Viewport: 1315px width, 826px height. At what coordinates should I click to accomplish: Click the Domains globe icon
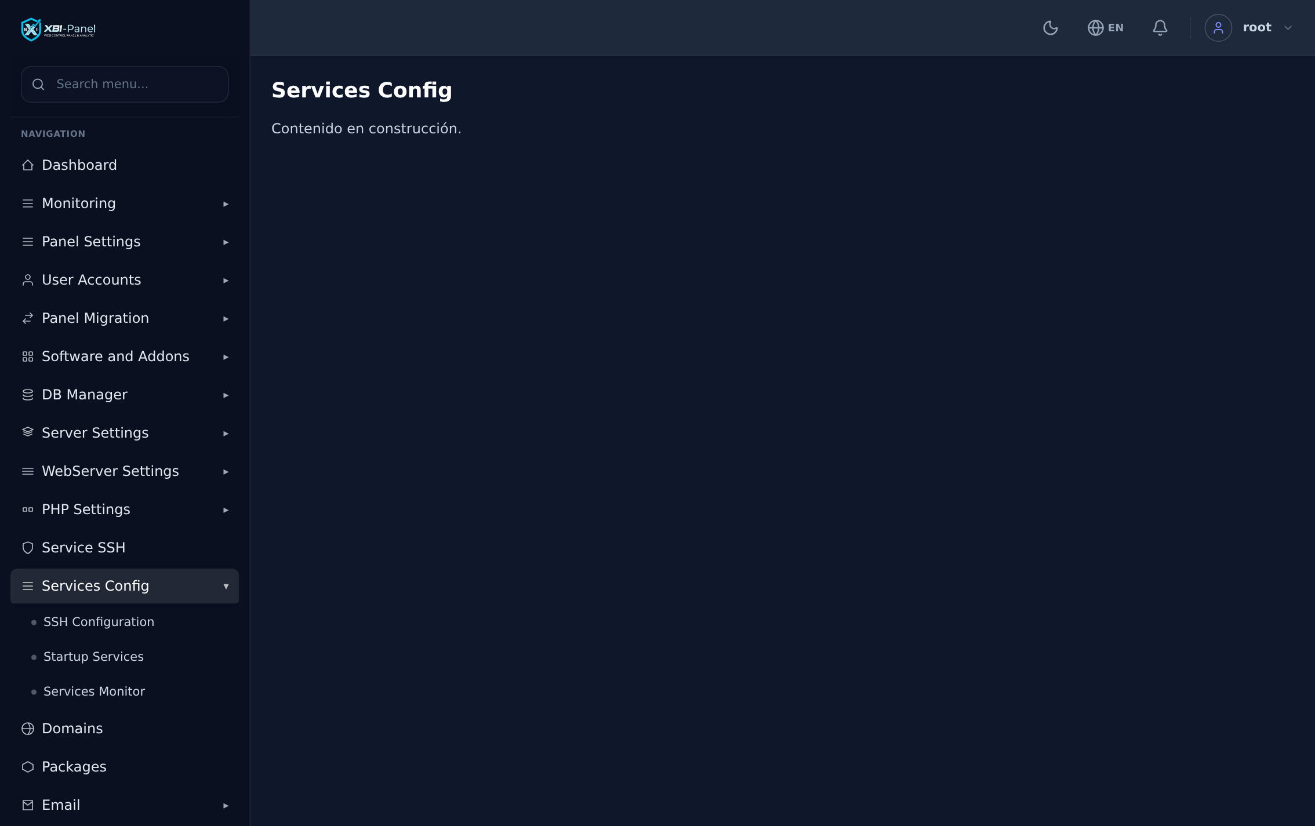tap(28, 729)
